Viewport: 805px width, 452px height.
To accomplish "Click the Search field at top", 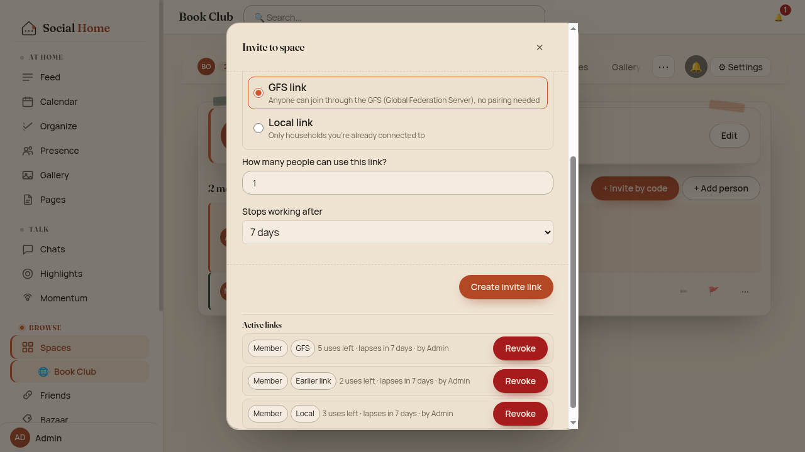I will [x=394, y=18].
